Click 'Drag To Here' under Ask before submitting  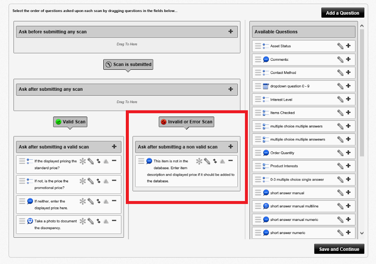(127, 44)
